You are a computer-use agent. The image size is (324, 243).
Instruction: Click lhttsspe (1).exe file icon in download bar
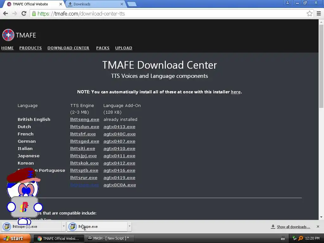coord(7,227)
